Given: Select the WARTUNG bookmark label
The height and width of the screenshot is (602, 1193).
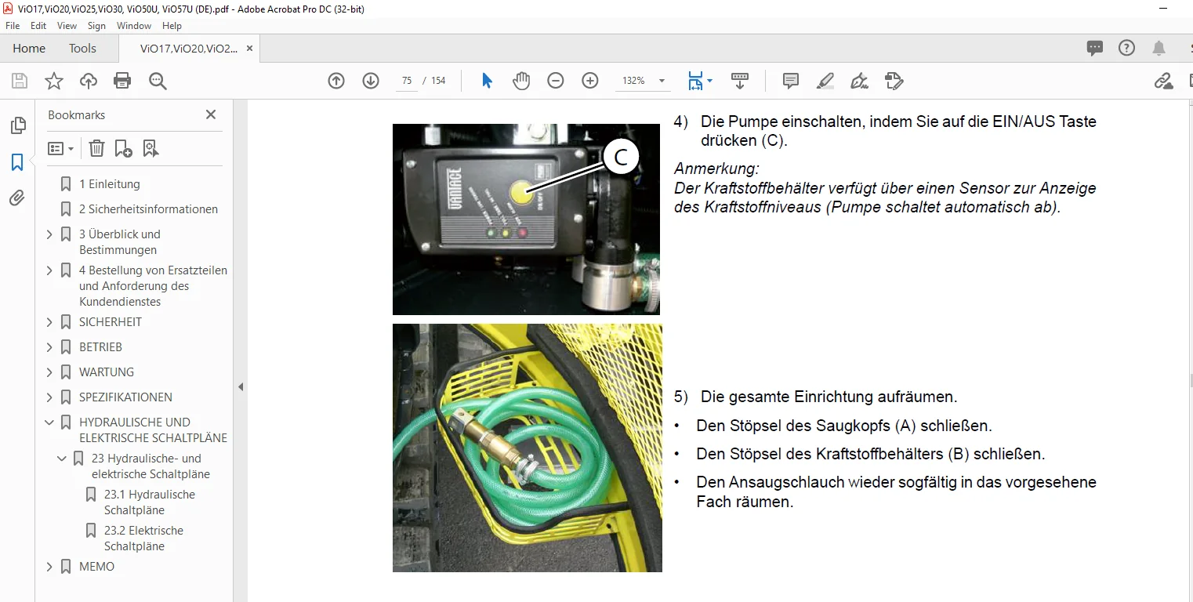Looking at the screenshot, I should tap(107, 372).
